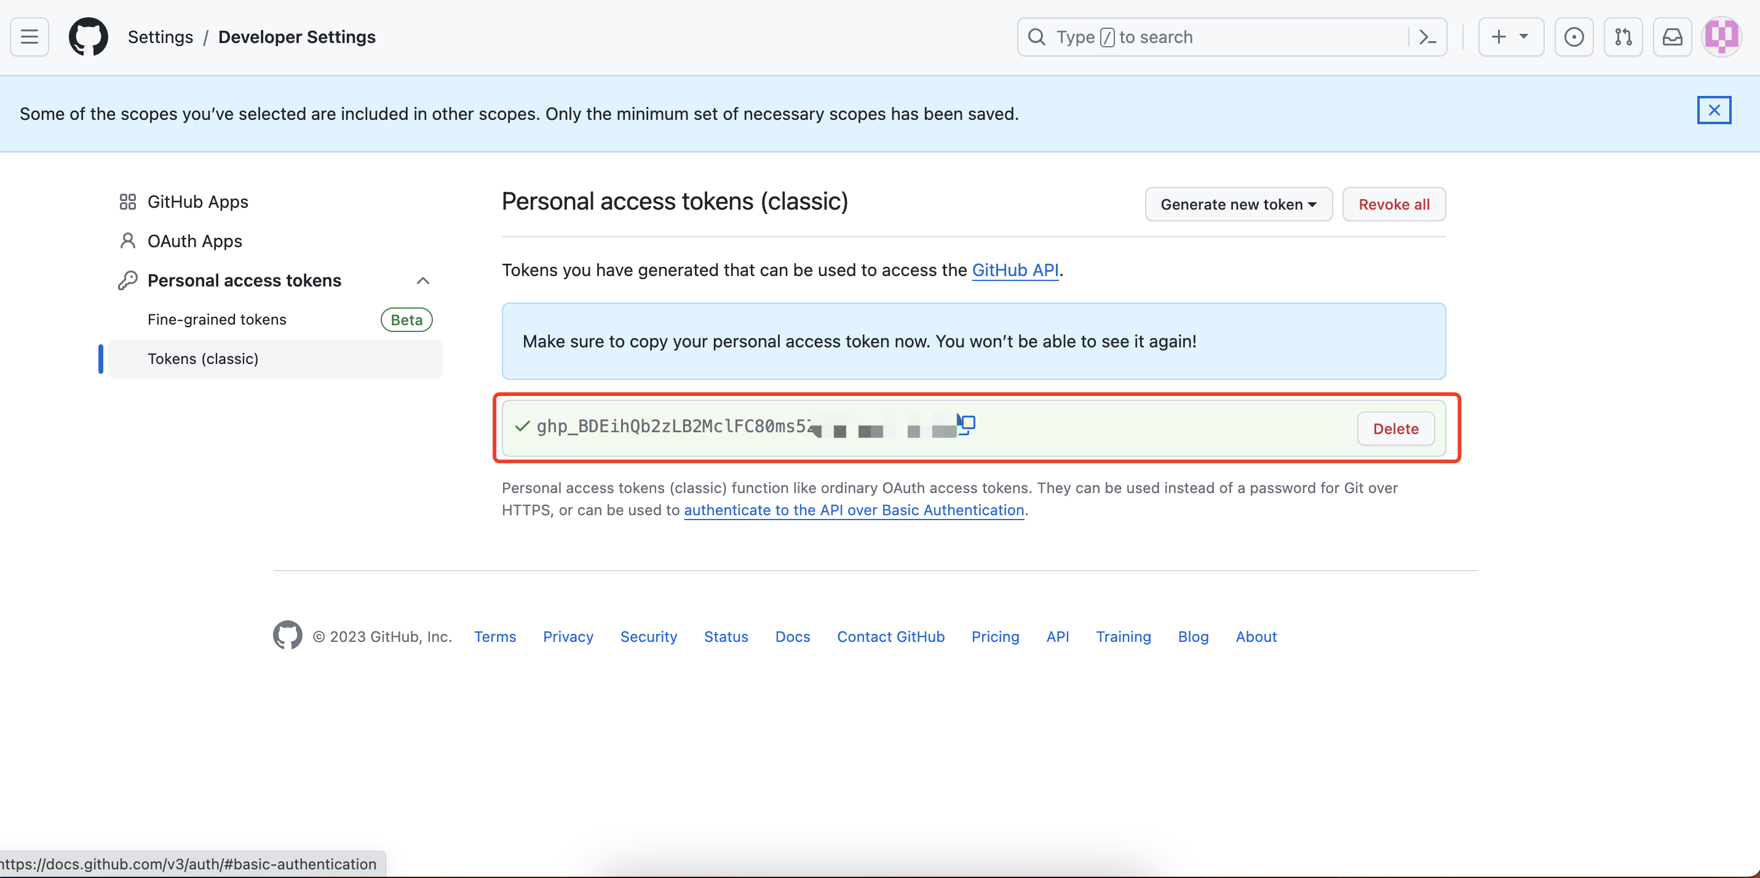Open the GitHub API link

tap(1015, 270)
